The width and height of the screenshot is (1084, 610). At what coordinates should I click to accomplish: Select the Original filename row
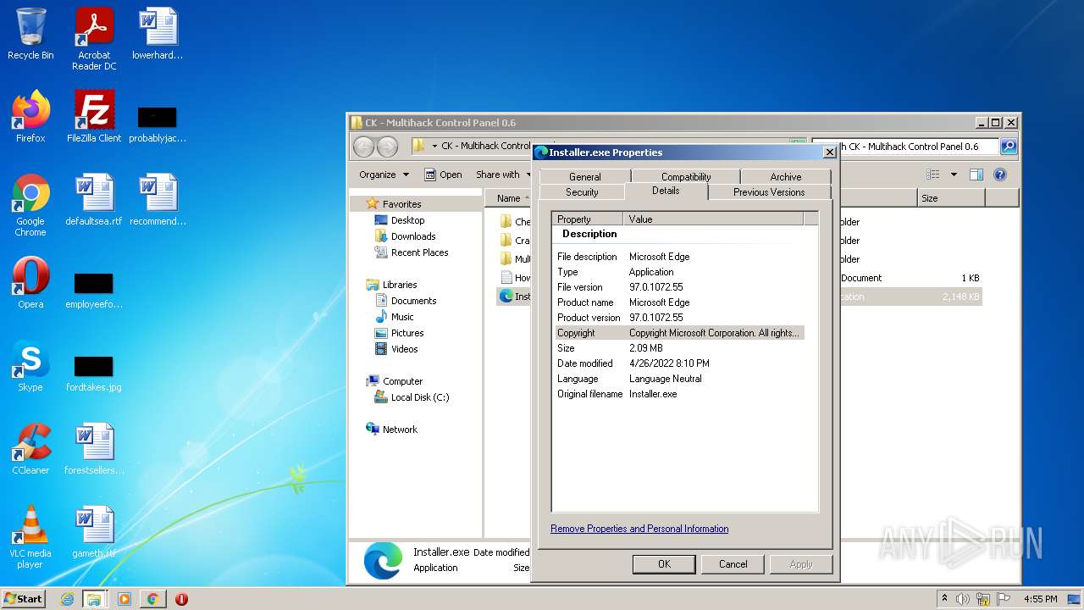click(x=679, y=394)
